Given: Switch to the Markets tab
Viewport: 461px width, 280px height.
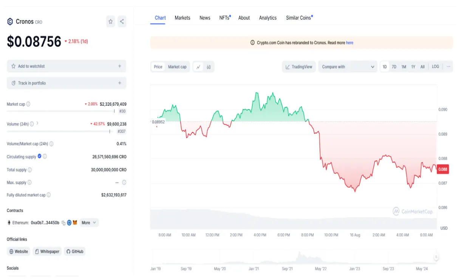Looking at the screenshot, I should point(183,17).
